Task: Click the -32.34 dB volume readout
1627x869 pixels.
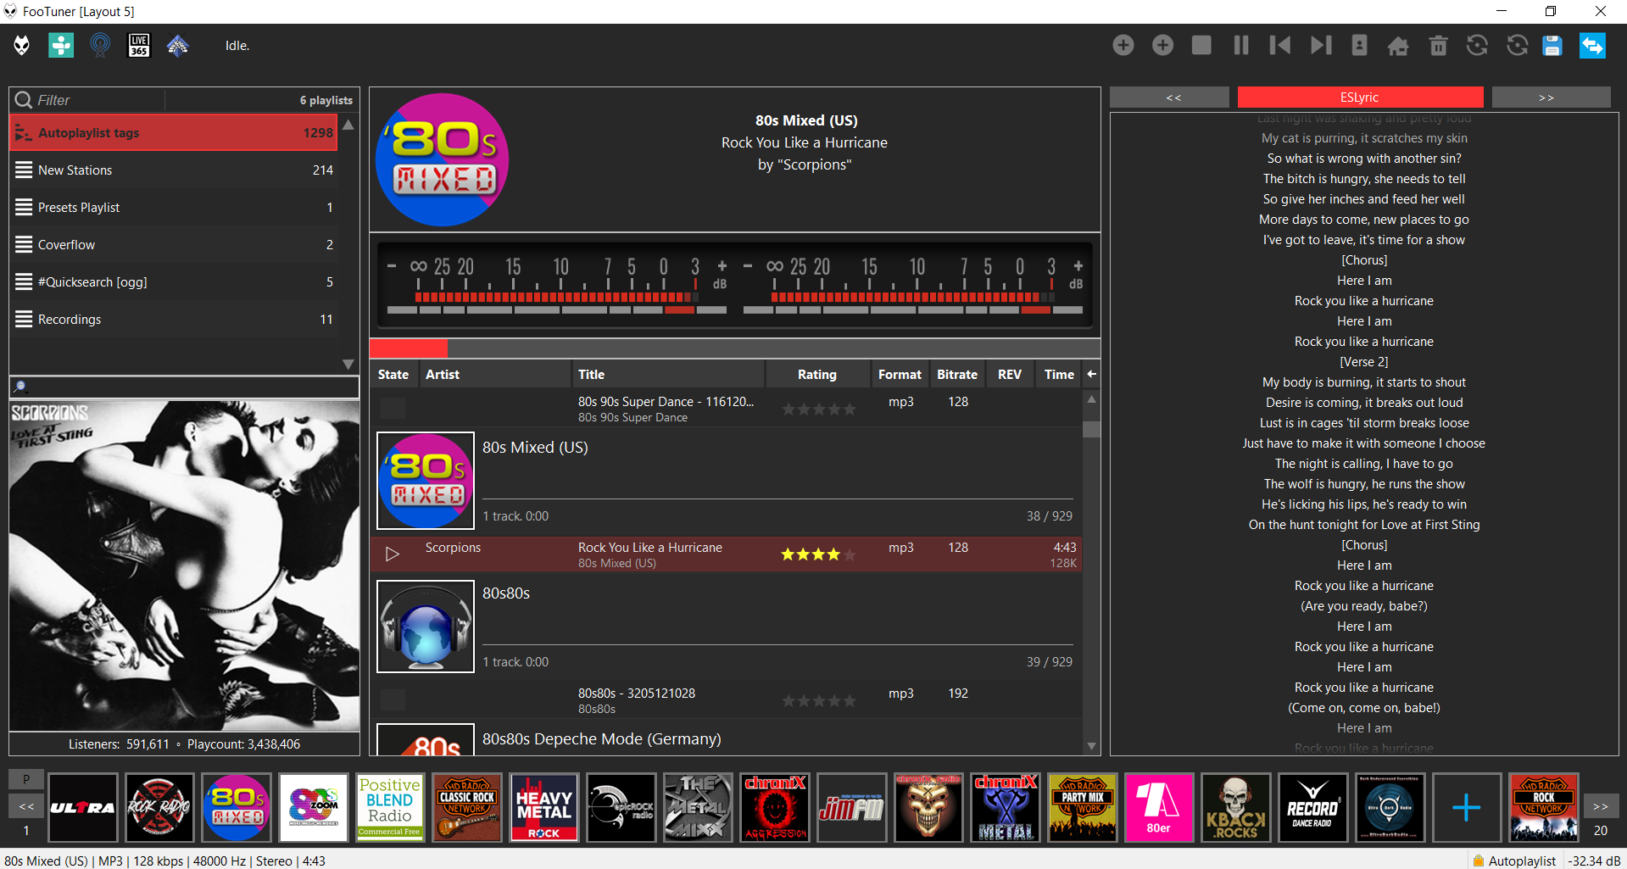Action: point(1594,861)
